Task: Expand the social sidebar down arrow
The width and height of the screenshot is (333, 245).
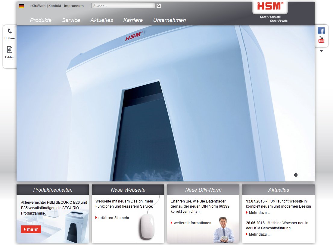Action: [x=321, y=51]
